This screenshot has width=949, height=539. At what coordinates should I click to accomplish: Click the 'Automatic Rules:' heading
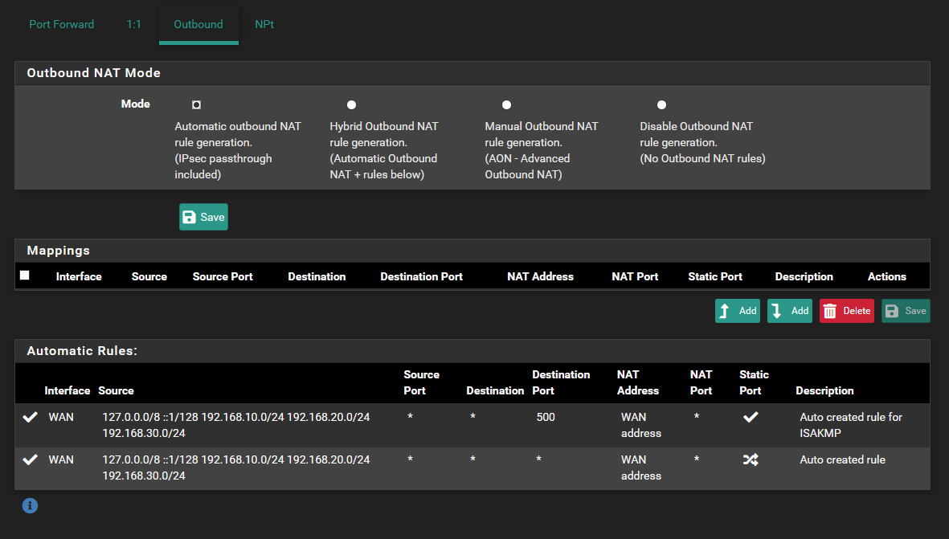pyautogui.click(x=82, y=351)
